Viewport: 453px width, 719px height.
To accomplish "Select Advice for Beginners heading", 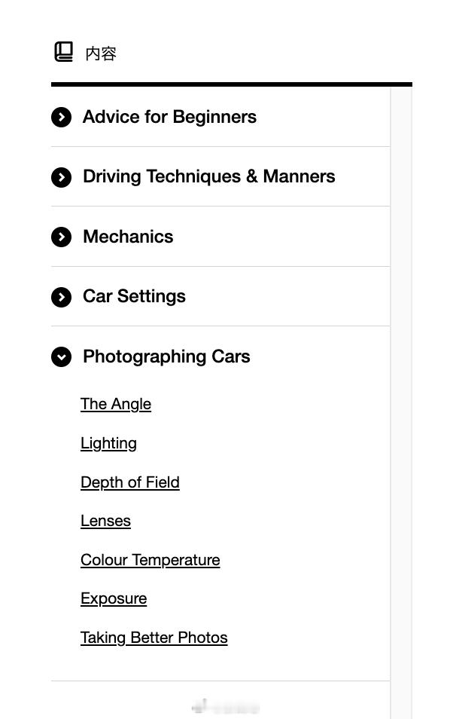I will coord(169,117).
